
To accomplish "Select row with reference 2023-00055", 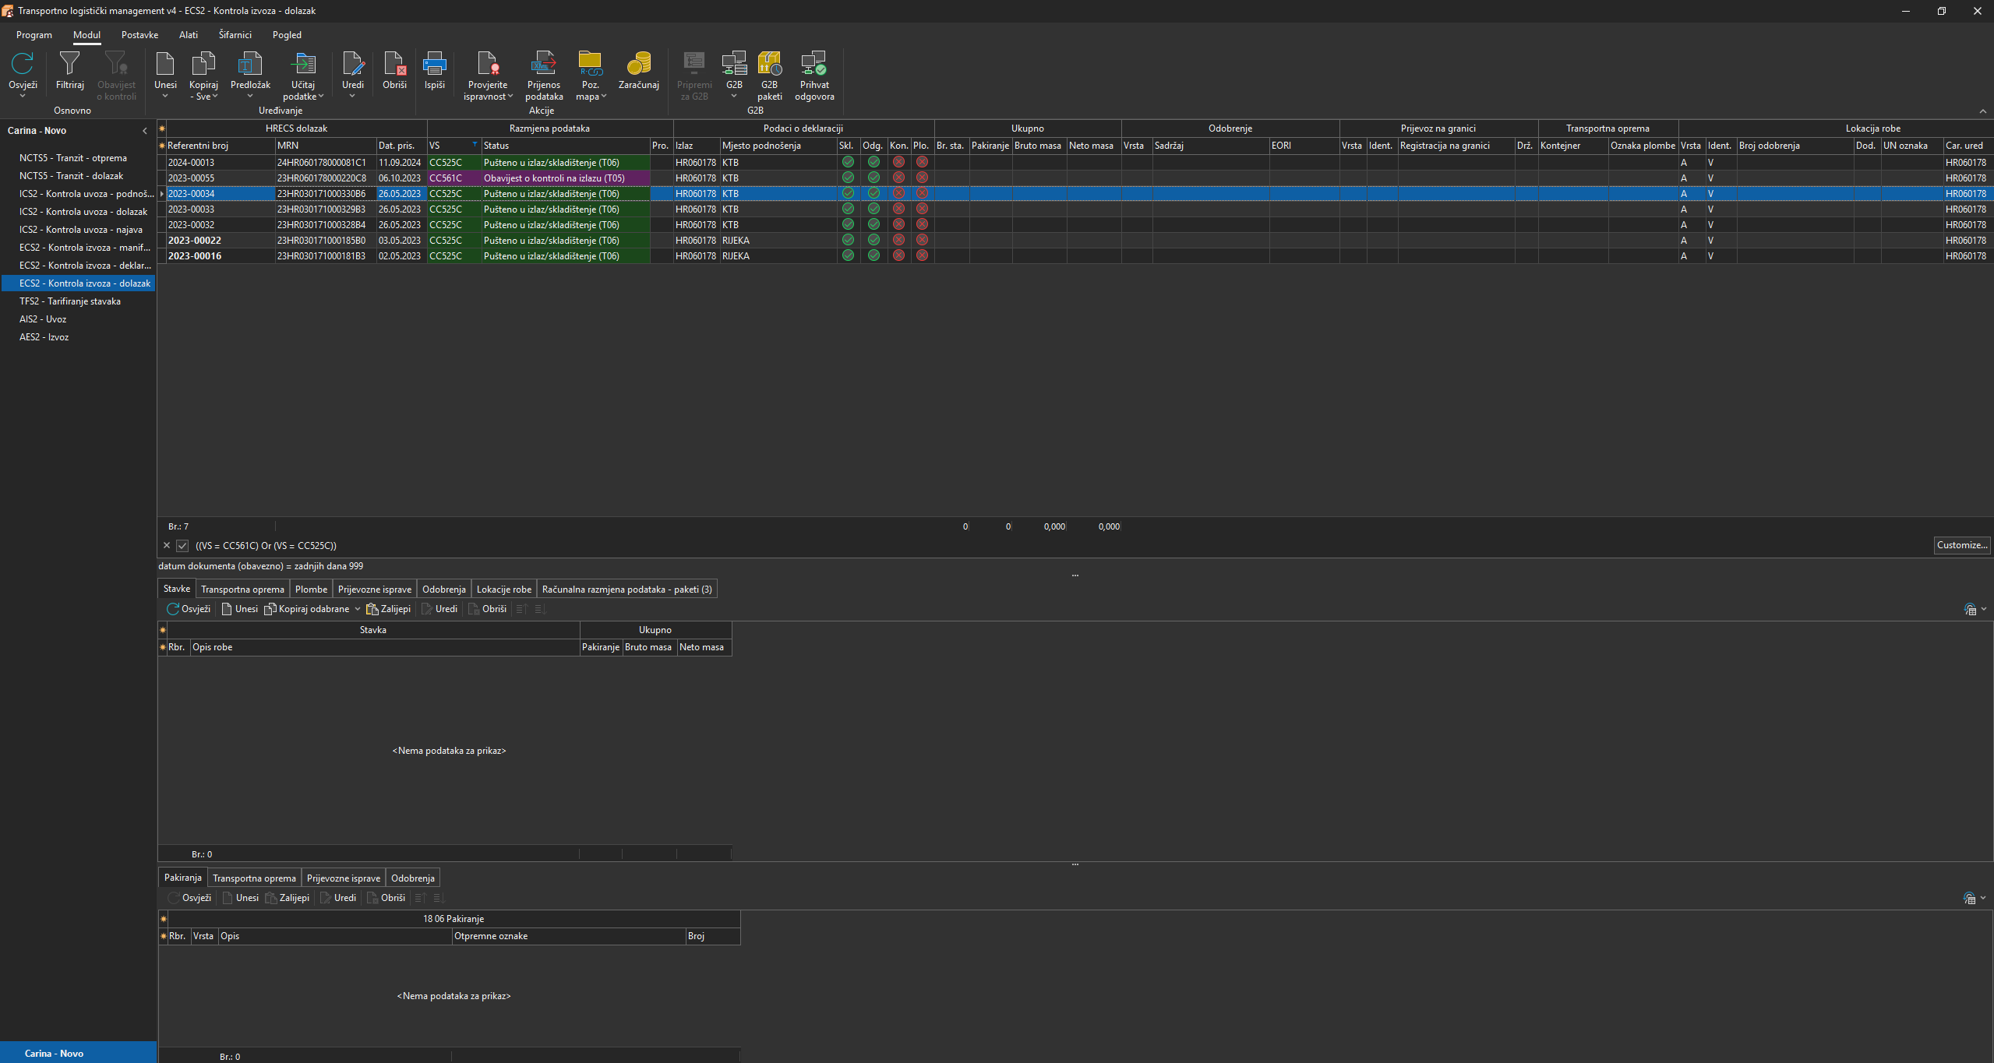I will [192, 178].
